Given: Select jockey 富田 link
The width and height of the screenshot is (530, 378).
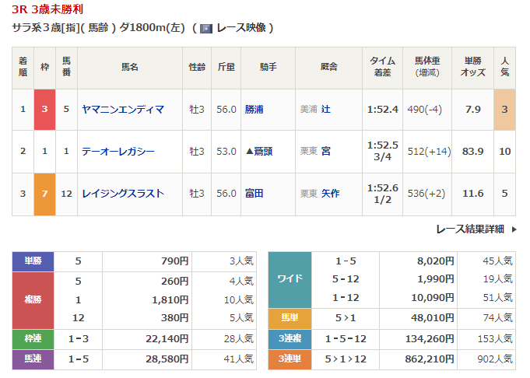Looking at the screenshot, I should [x=254, y=194].
